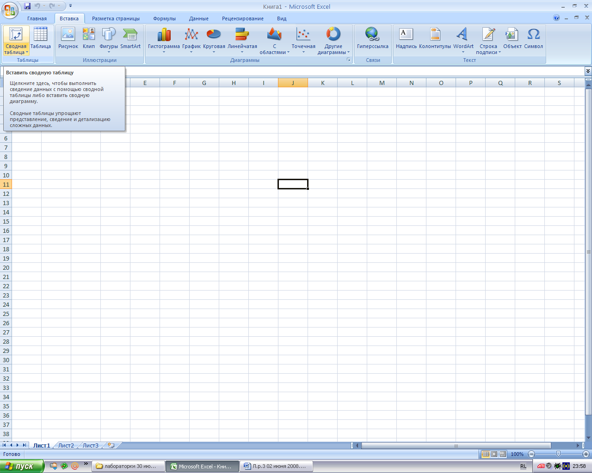Click the vertical scrollbar thumb

click(x=588, y=252)
